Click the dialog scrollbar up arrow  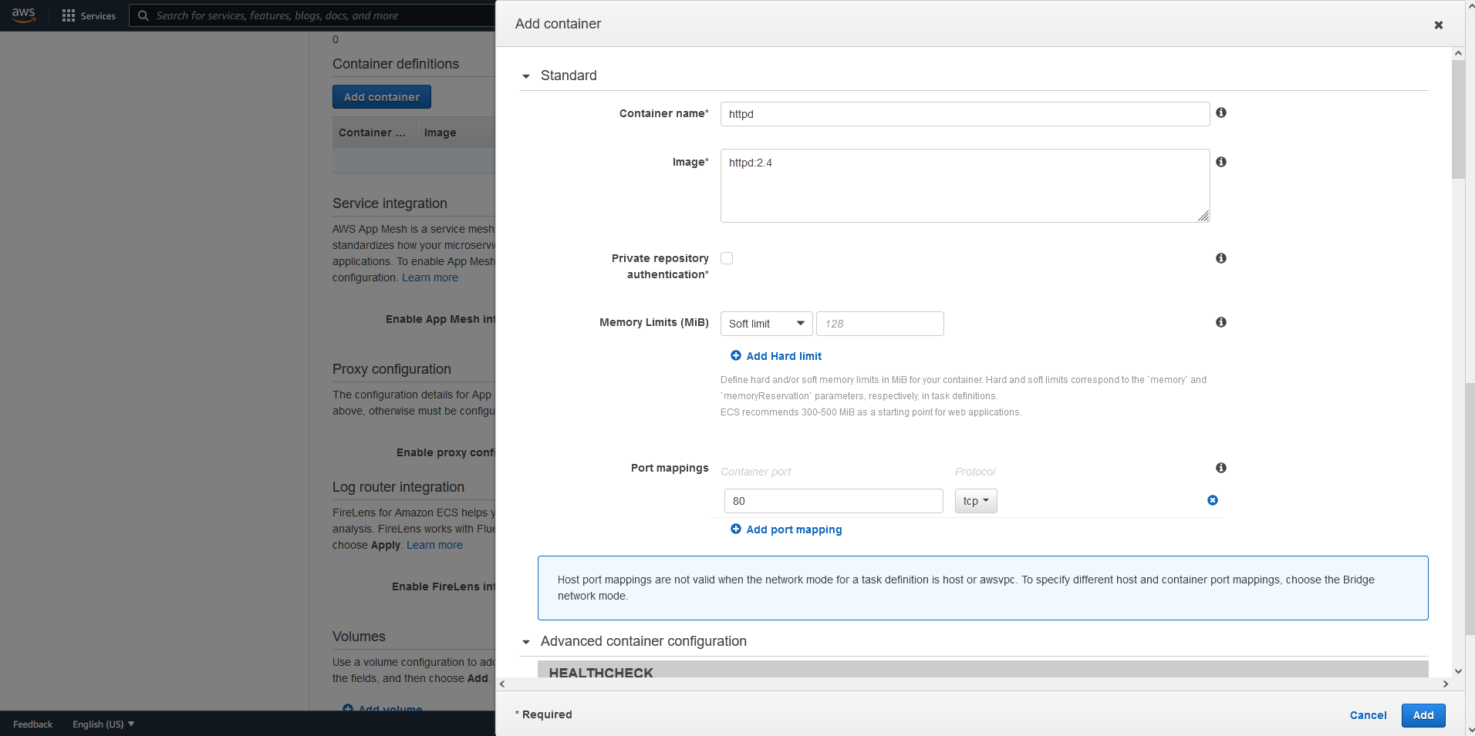[1458, 53]
